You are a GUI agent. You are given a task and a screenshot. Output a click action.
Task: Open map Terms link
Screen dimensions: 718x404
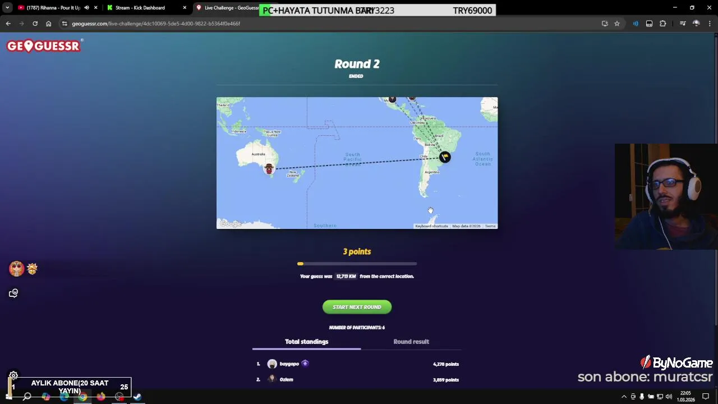coord(490,226)
